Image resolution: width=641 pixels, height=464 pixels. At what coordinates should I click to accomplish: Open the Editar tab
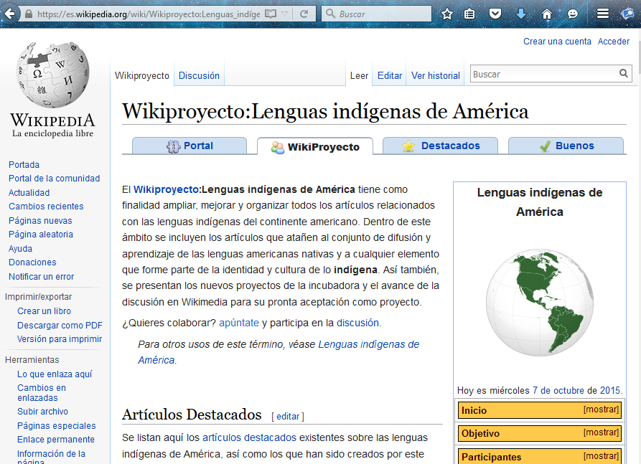point(390,75)
